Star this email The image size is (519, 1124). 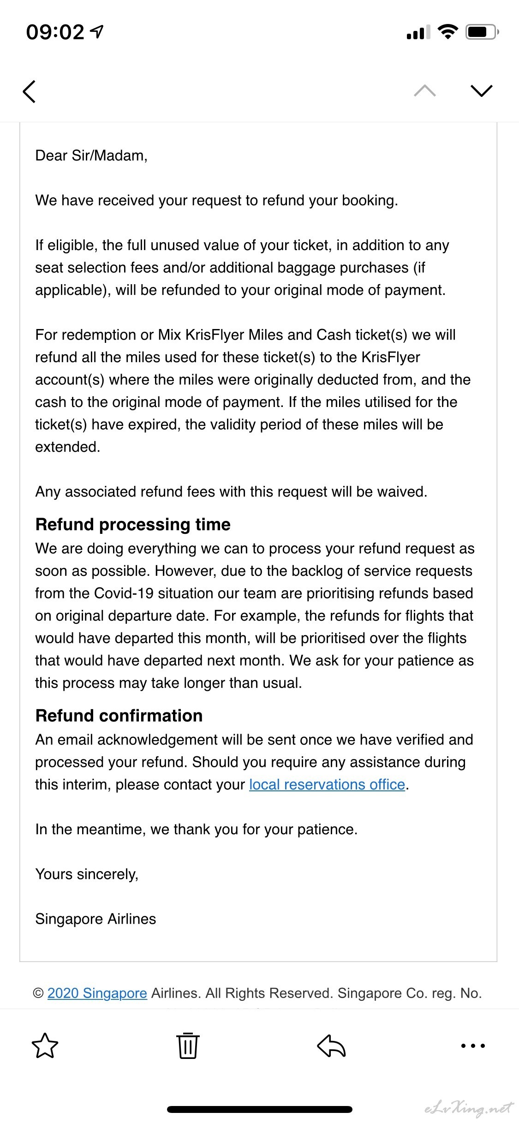(45, 1046)
